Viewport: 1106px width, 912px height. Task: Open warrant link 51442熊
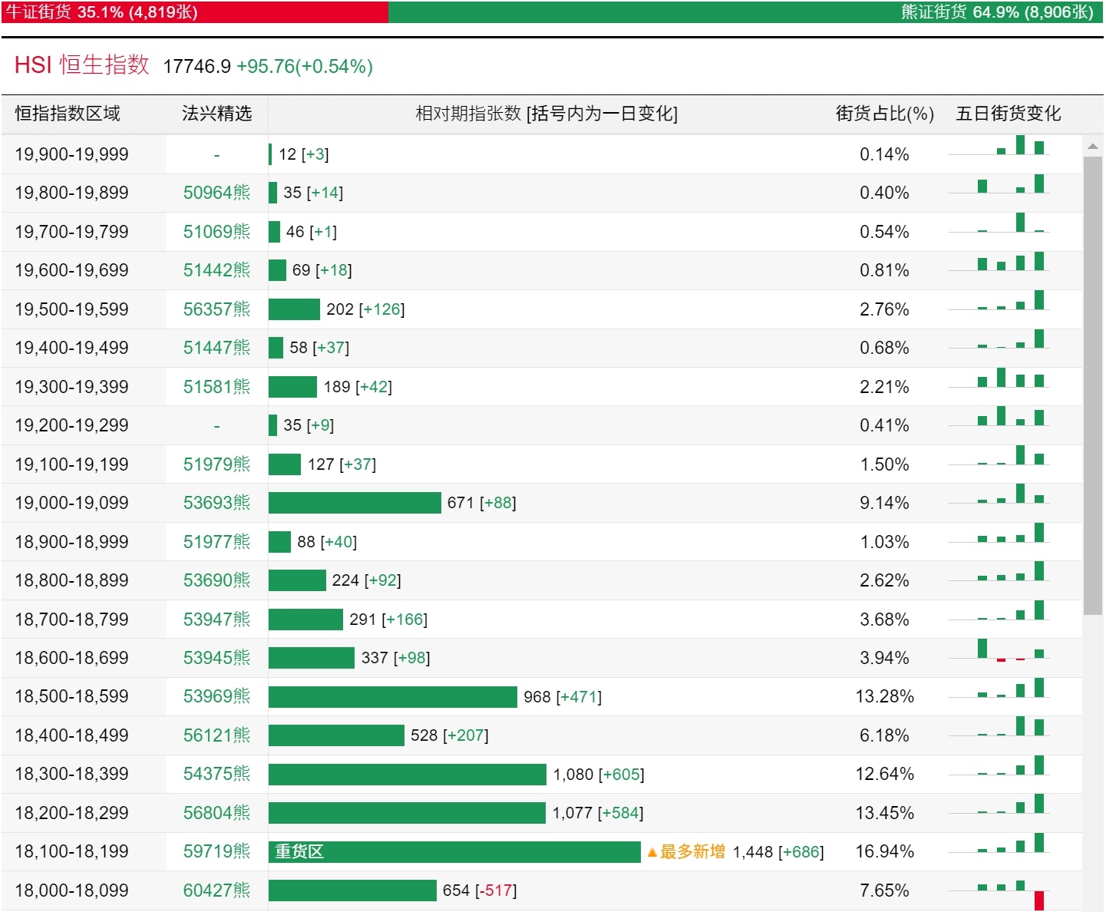click(x=216, y=270)
